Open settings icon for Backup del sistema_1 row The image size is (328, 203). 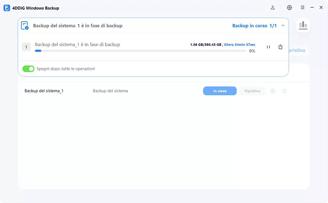[272, 91]
